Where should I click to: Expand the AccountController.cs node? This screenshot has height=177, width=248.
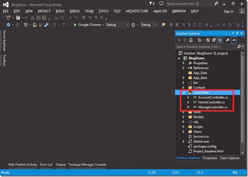pos(188,97)
